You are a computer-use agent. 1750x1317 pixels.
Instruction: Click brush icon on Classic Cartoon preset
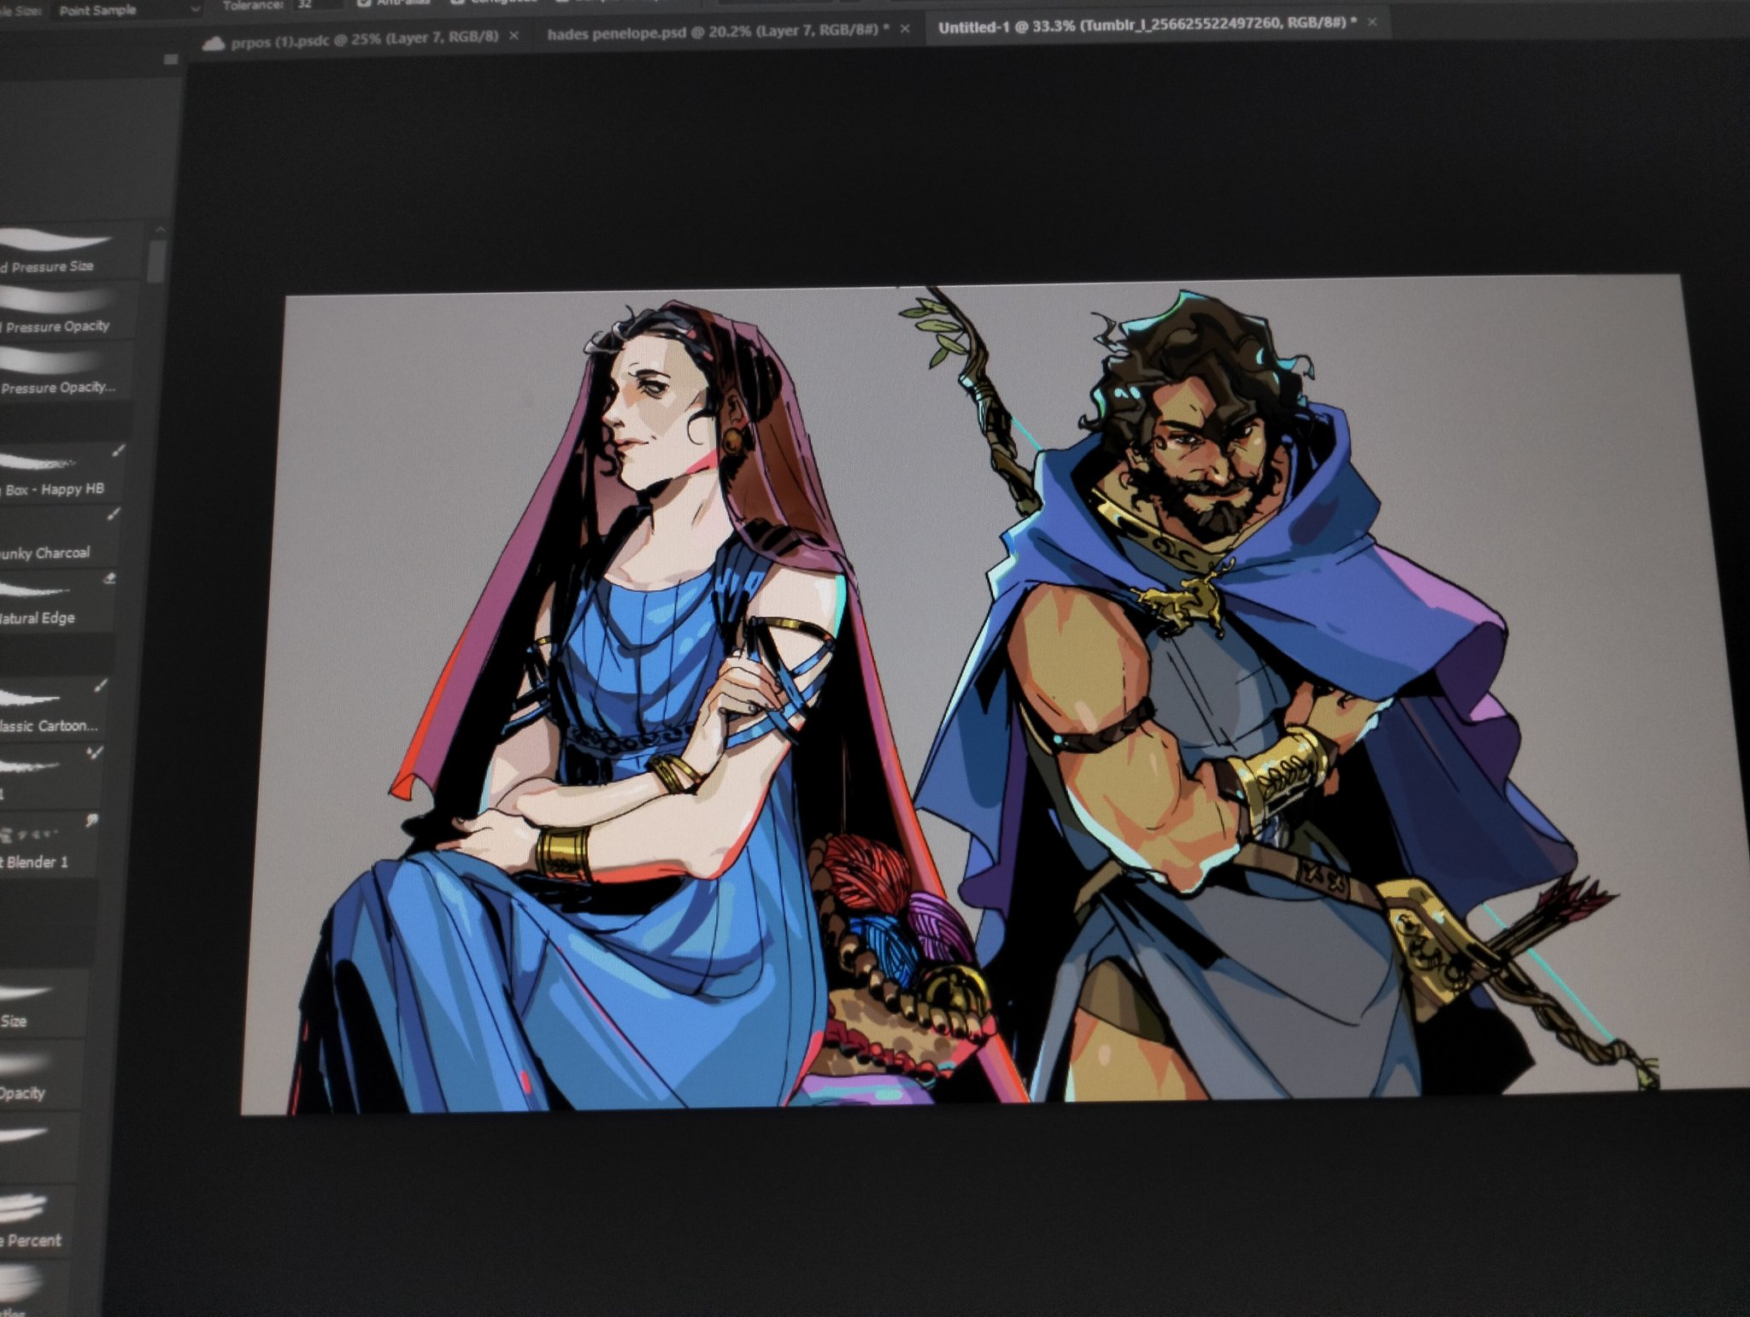[x=101, y=685]
